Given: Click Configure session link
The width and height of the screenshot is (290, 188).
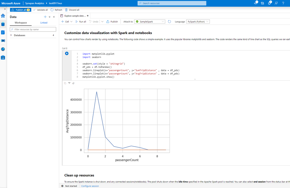Looking at the screenshot, I should [x=90, y=186].
